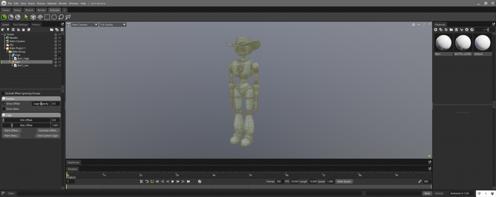Image resolution: width=496 pixels, height=197 pixels.
Task: Enable the Show Skew checkbox
Action: pyautogui.click(x=4, y=109)
